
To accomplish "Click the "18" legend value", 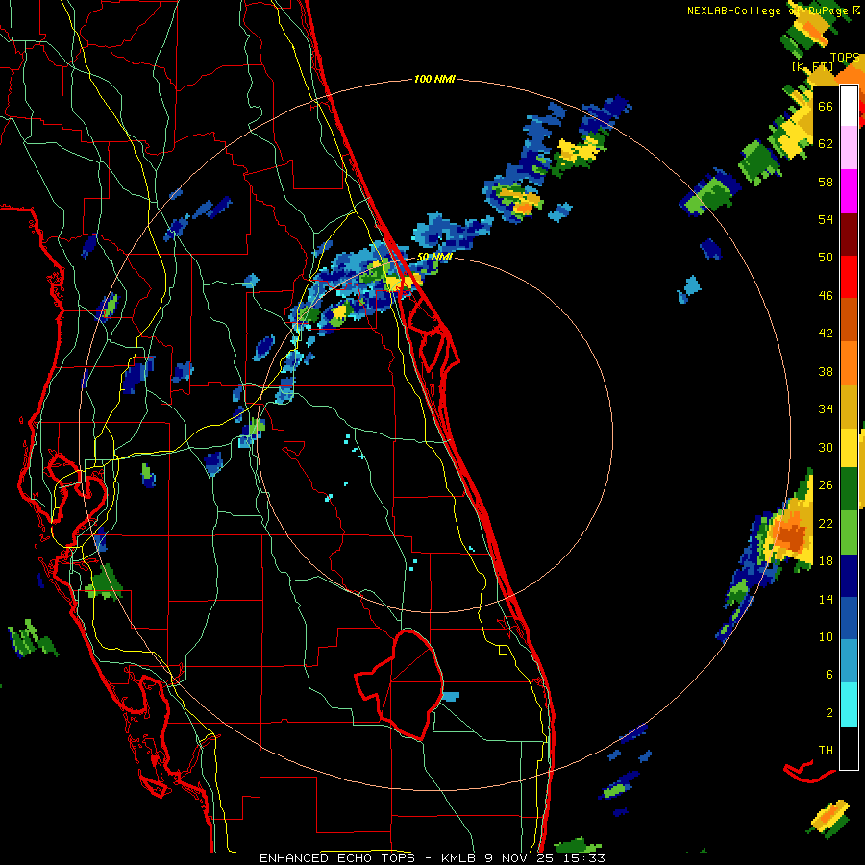I will [826, 561].
